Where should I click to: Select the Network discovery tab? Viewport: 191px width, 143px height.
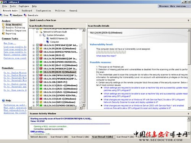[x=39, y=137]
